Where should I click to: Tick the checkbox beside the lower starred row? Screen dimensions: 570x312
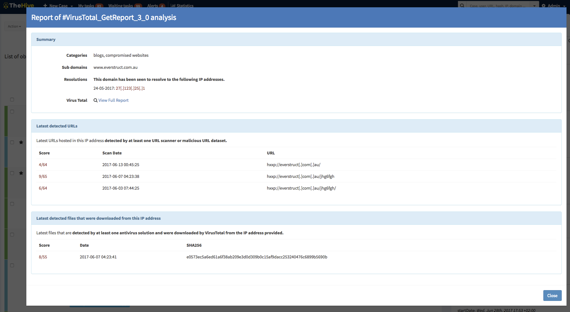point(12,173)
